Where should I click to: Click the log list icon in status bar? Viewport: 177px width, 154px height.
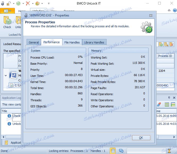[x=113, y=151]
